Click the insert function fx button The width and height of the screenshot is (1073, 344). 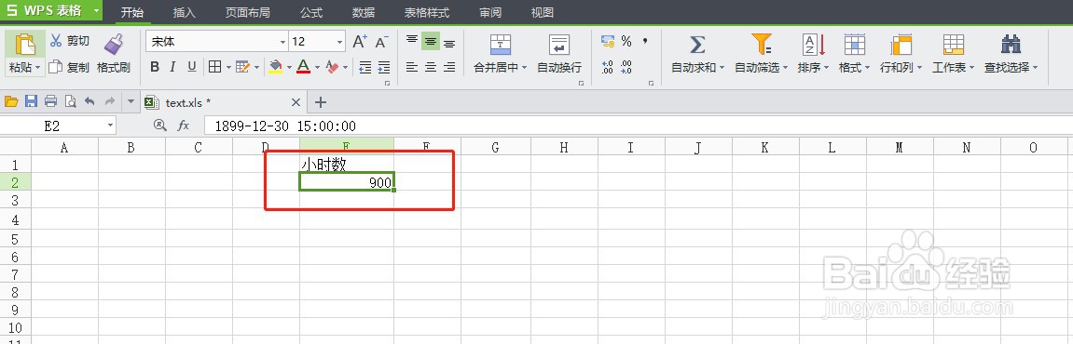pos(184,126)
